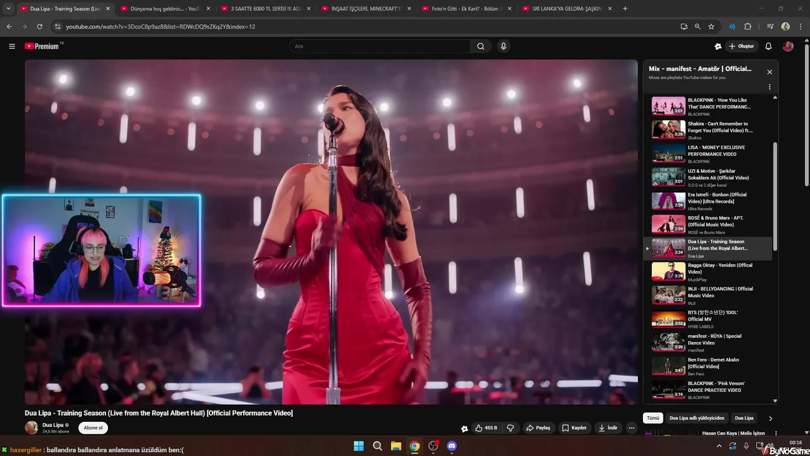Image resolution: width=810 pixels, height=456 pixels.
Task: Show hidden system tray icons chevron
Action: [x=719, y=446]
